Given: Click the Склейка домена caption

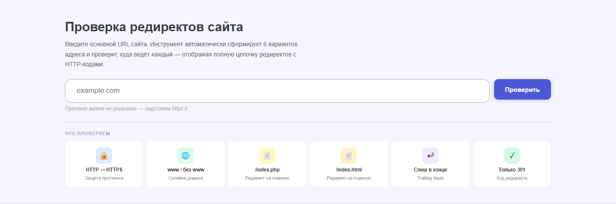Looking at the screenshot, I should click(x=186, y=178).
